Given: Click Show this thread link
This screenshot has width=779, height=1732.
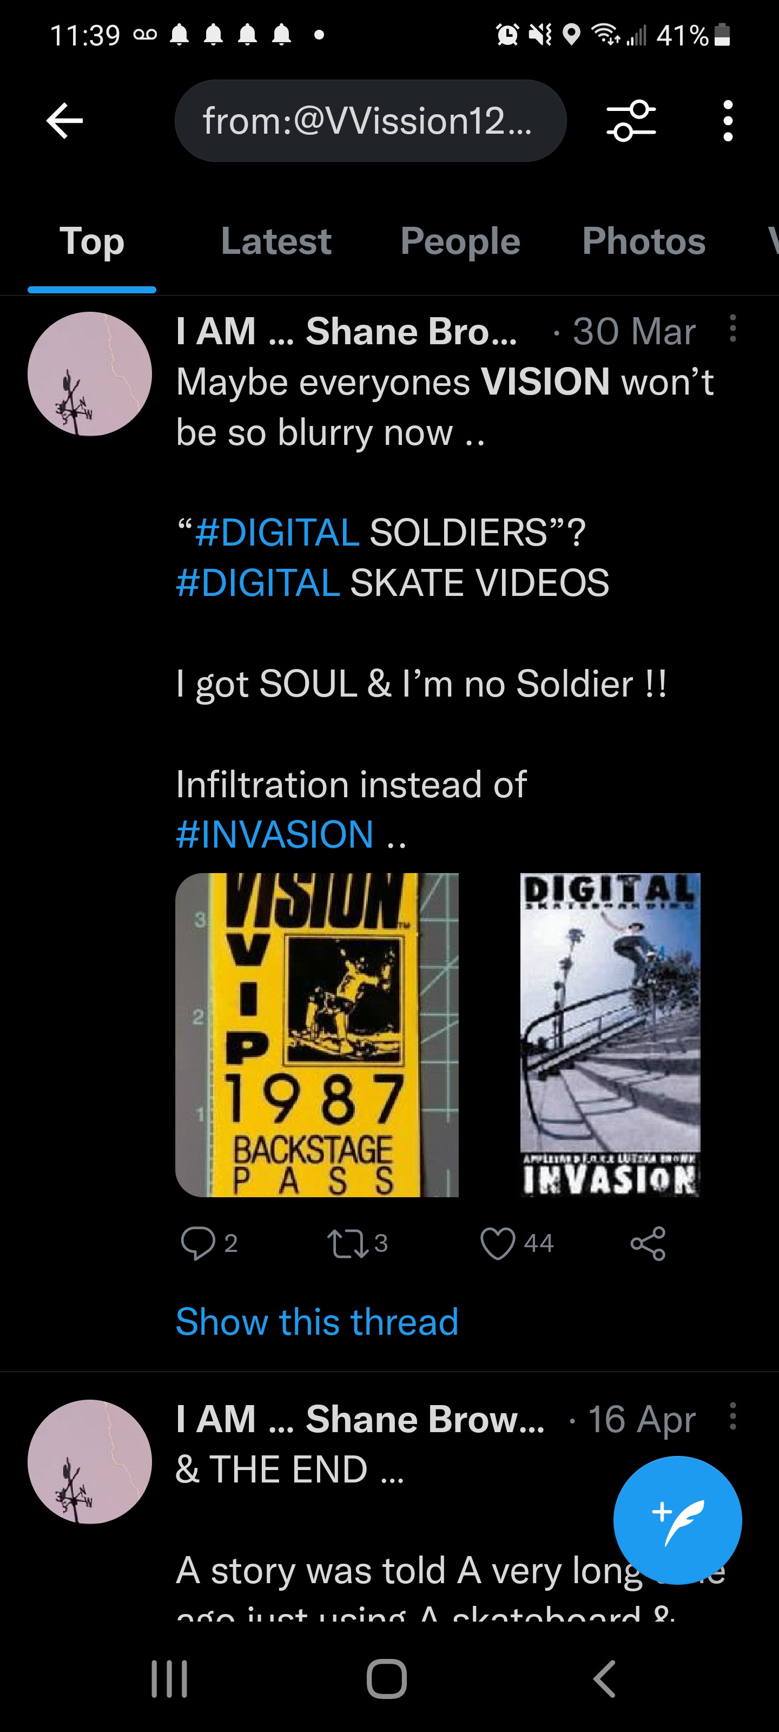Looking at the screenshot, I should pos(316,1322).
